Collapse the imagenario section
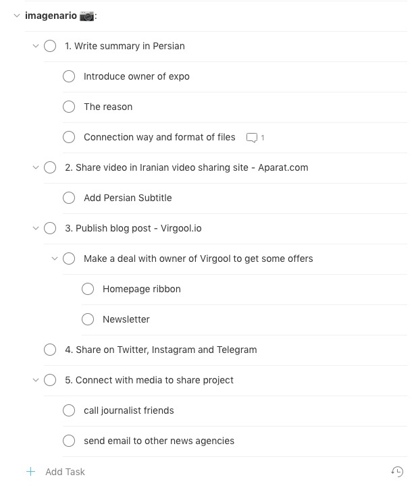The image size is (416, 490). (17, 16)
